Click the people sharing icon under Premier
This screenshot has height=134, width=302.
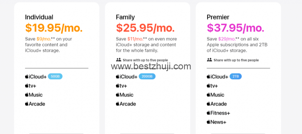[209, 60]
